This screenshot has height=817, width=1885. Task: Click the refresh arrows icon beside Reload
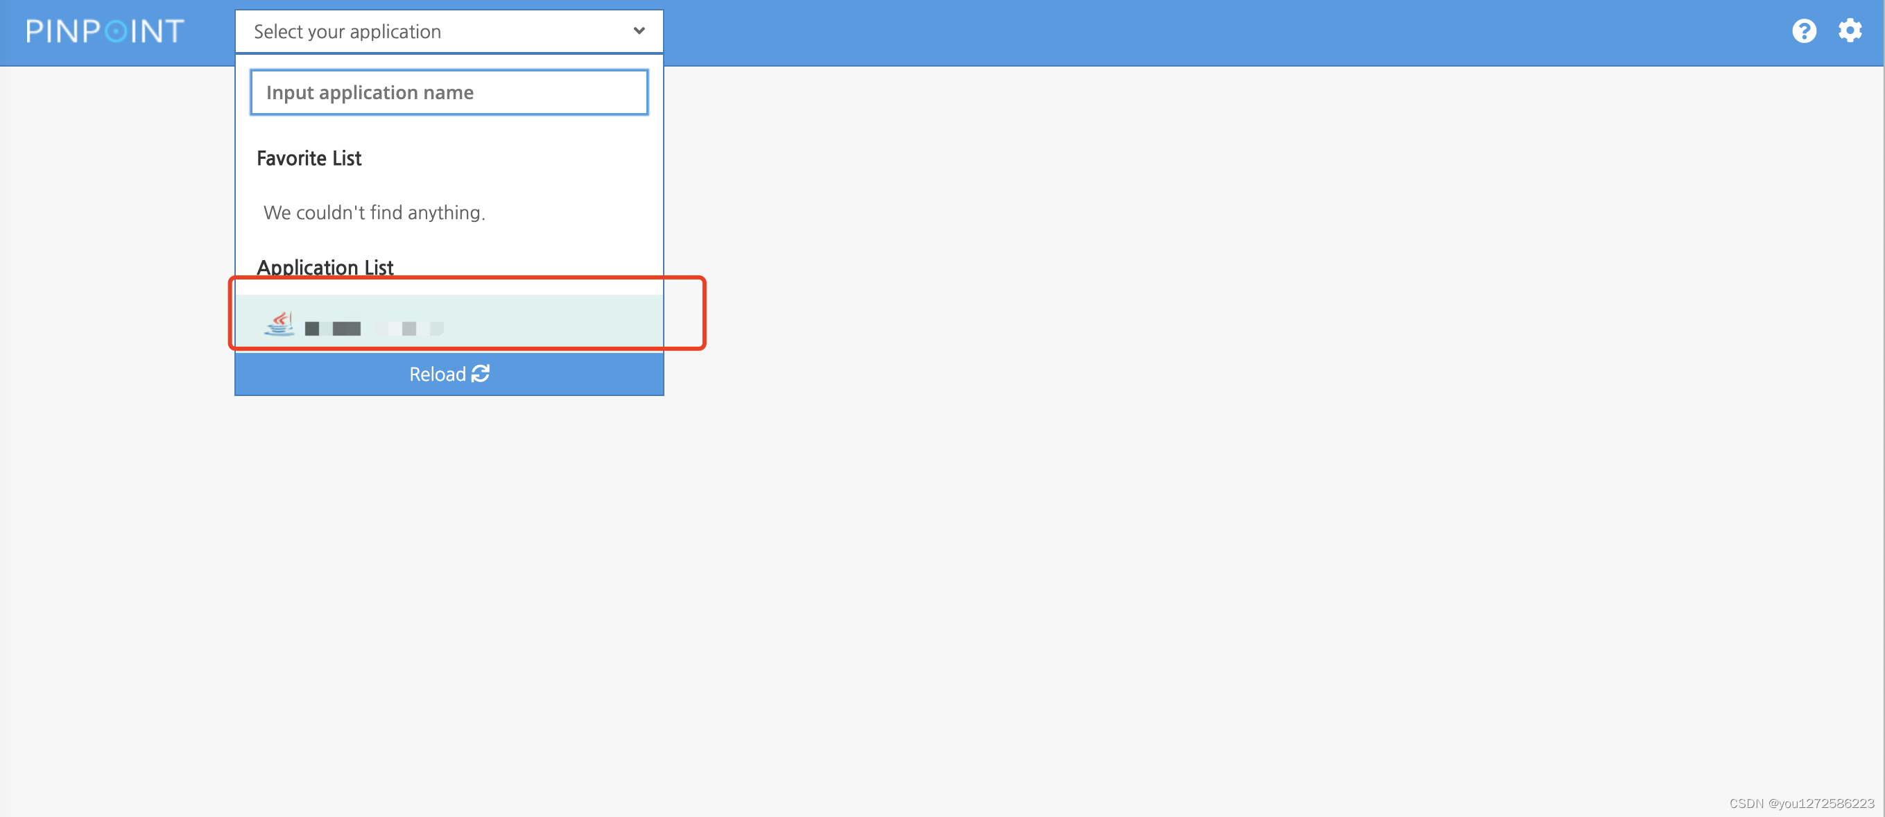481,373
